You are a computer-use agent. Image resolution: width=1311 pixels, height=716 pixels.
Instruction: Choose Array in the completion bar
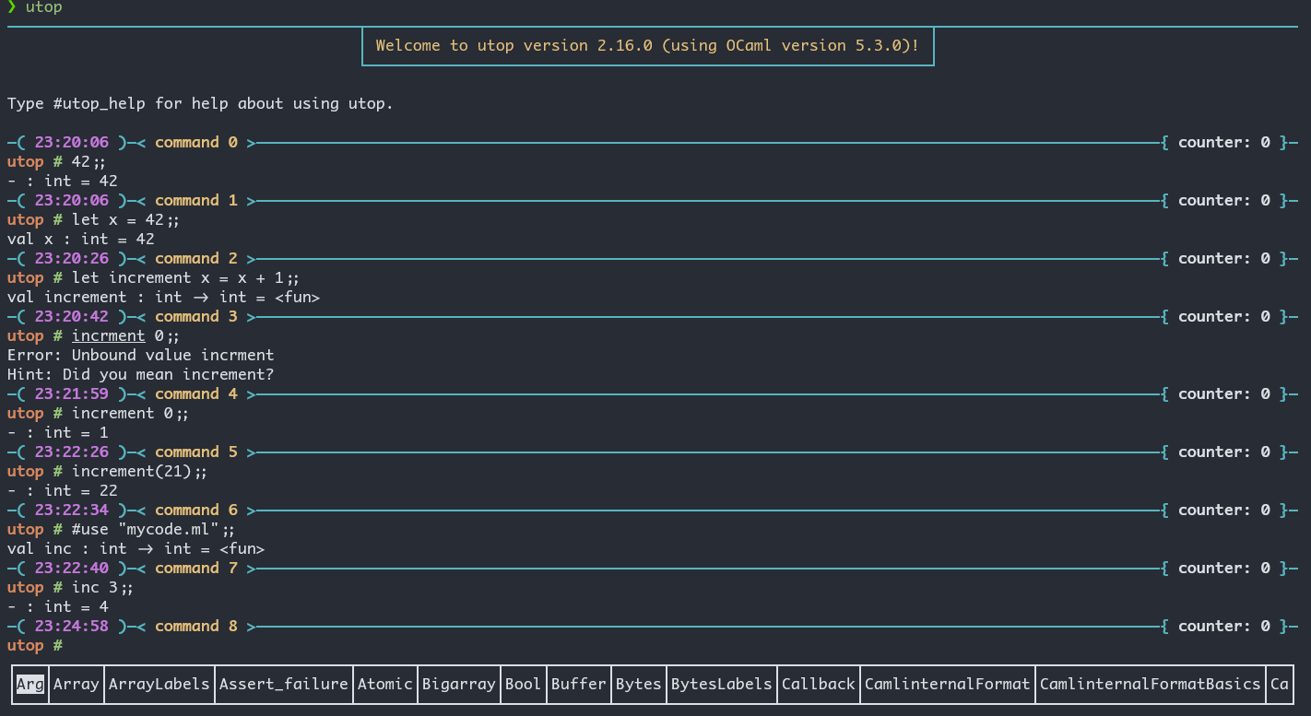[x=76, y=684]
